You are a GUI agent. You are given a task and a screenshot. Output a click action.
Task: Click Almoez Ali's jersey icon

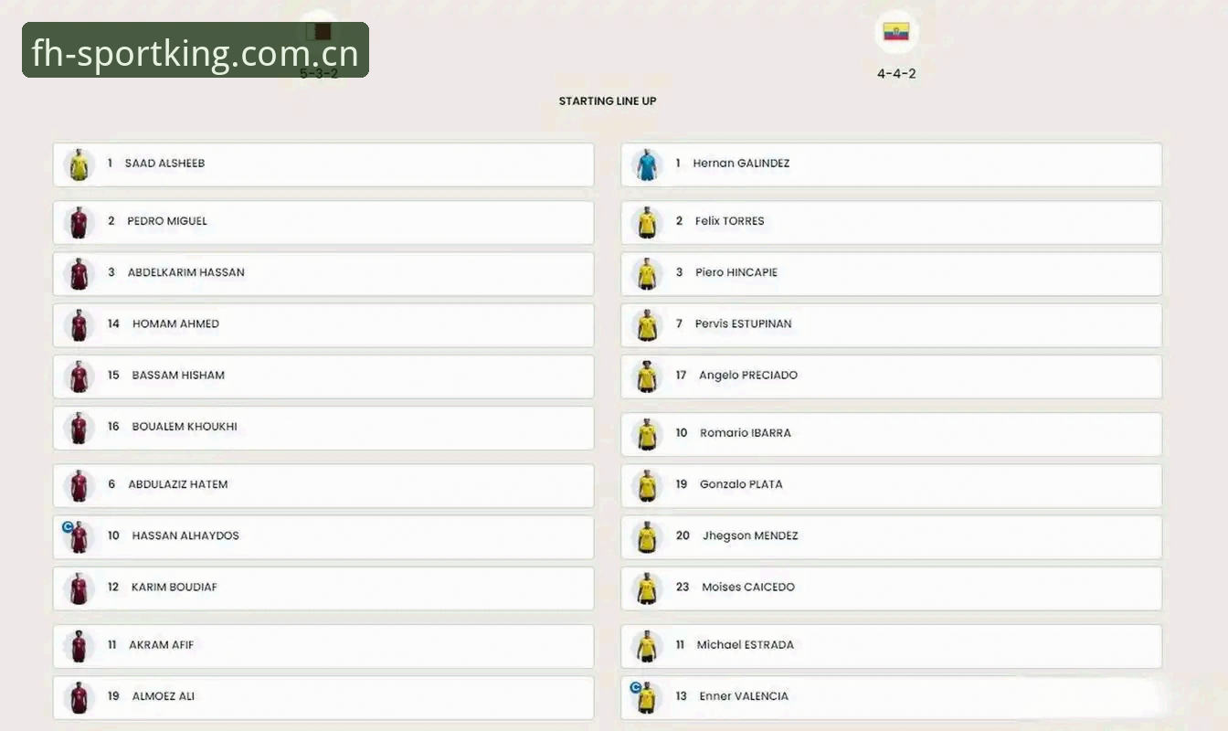click(79, 697)
